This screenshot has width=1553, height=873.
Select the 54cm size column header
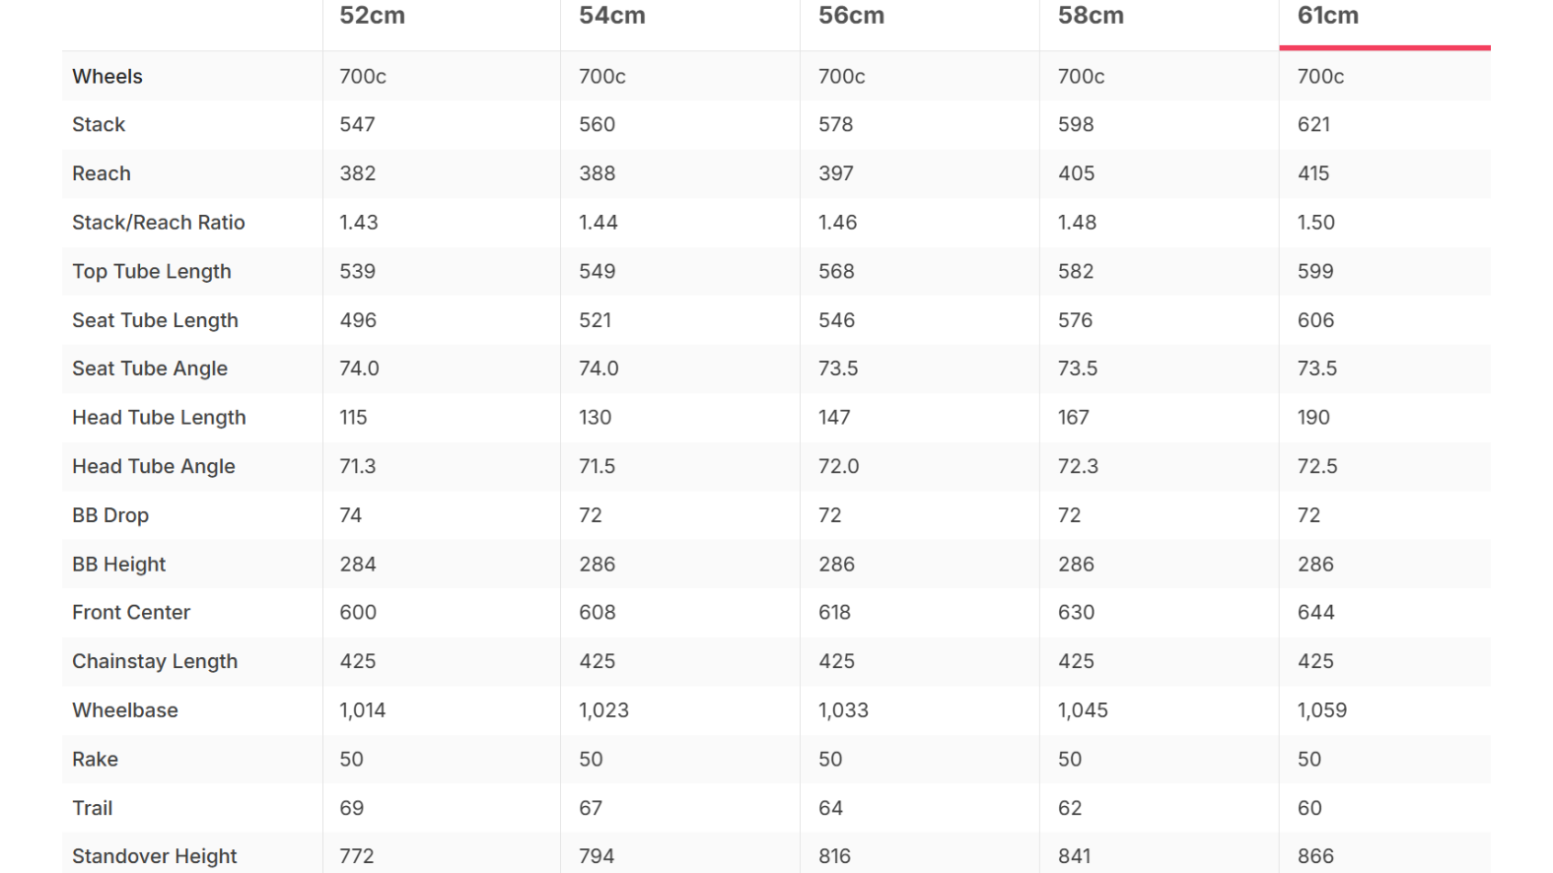pos(611,16)
